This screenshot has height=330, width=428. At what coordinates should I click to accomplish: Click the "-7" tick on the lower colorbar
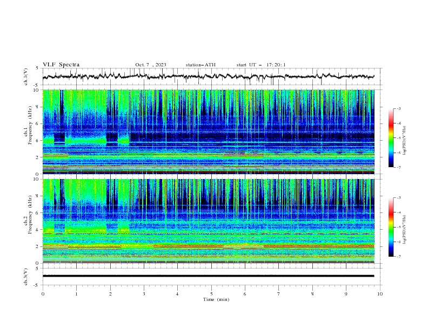coord(398,257)
